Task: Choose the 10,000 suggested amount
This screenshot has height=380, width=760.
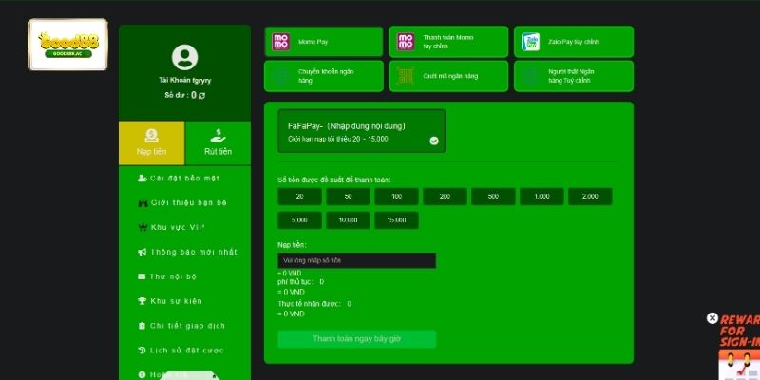Action: coord(349,220)
